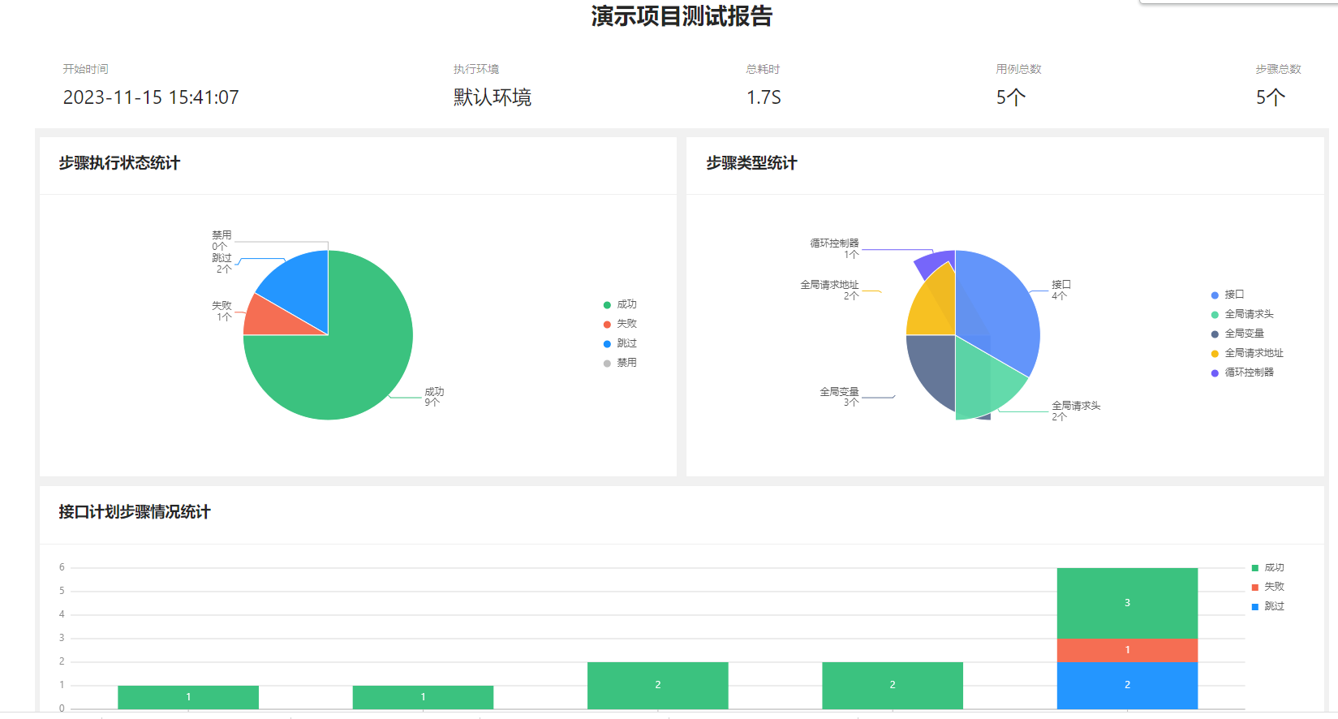Click the fourth bar, green labeled 2
Viewport: 1338px width, 719px height.
pos(893,686)
